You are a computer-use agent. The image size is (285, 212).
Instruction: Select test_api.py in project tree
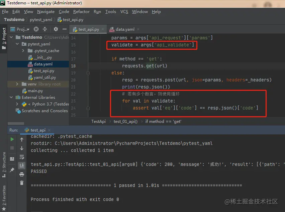[x=41, y=71]
